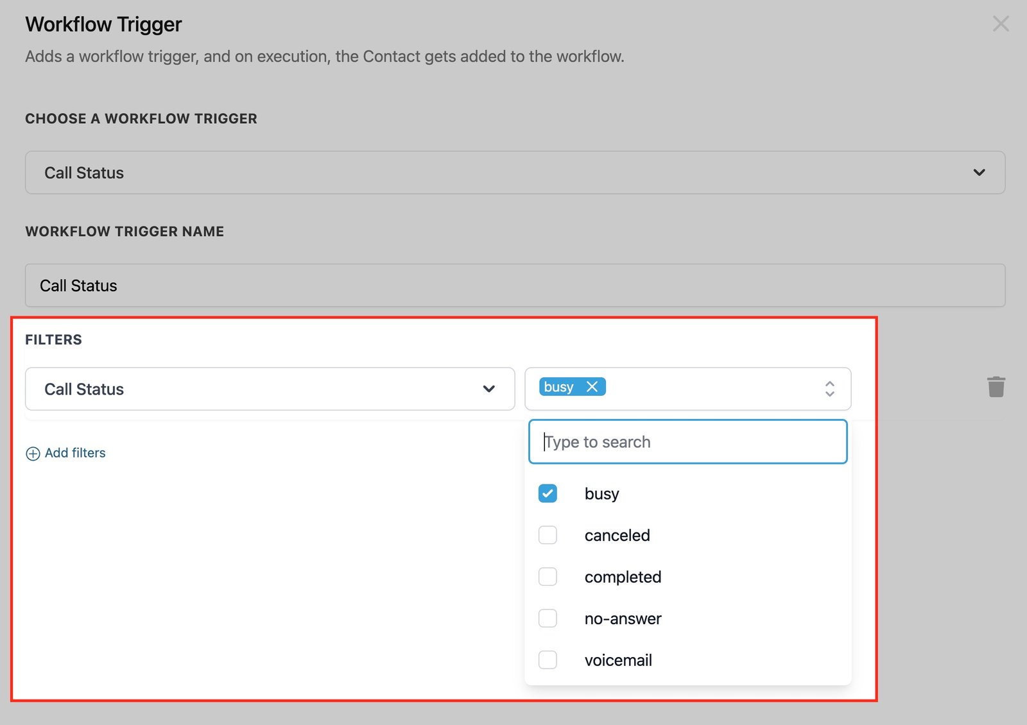Choose the 'completed' option label in list
Image resolution: width=1027 pixels, height=725 pixels.
(x=622, y=577)
